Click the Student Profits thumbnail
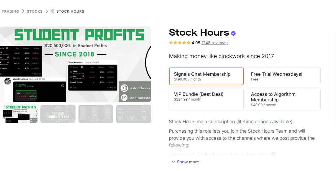Screen dimensions: 336x171 (20, 114)
